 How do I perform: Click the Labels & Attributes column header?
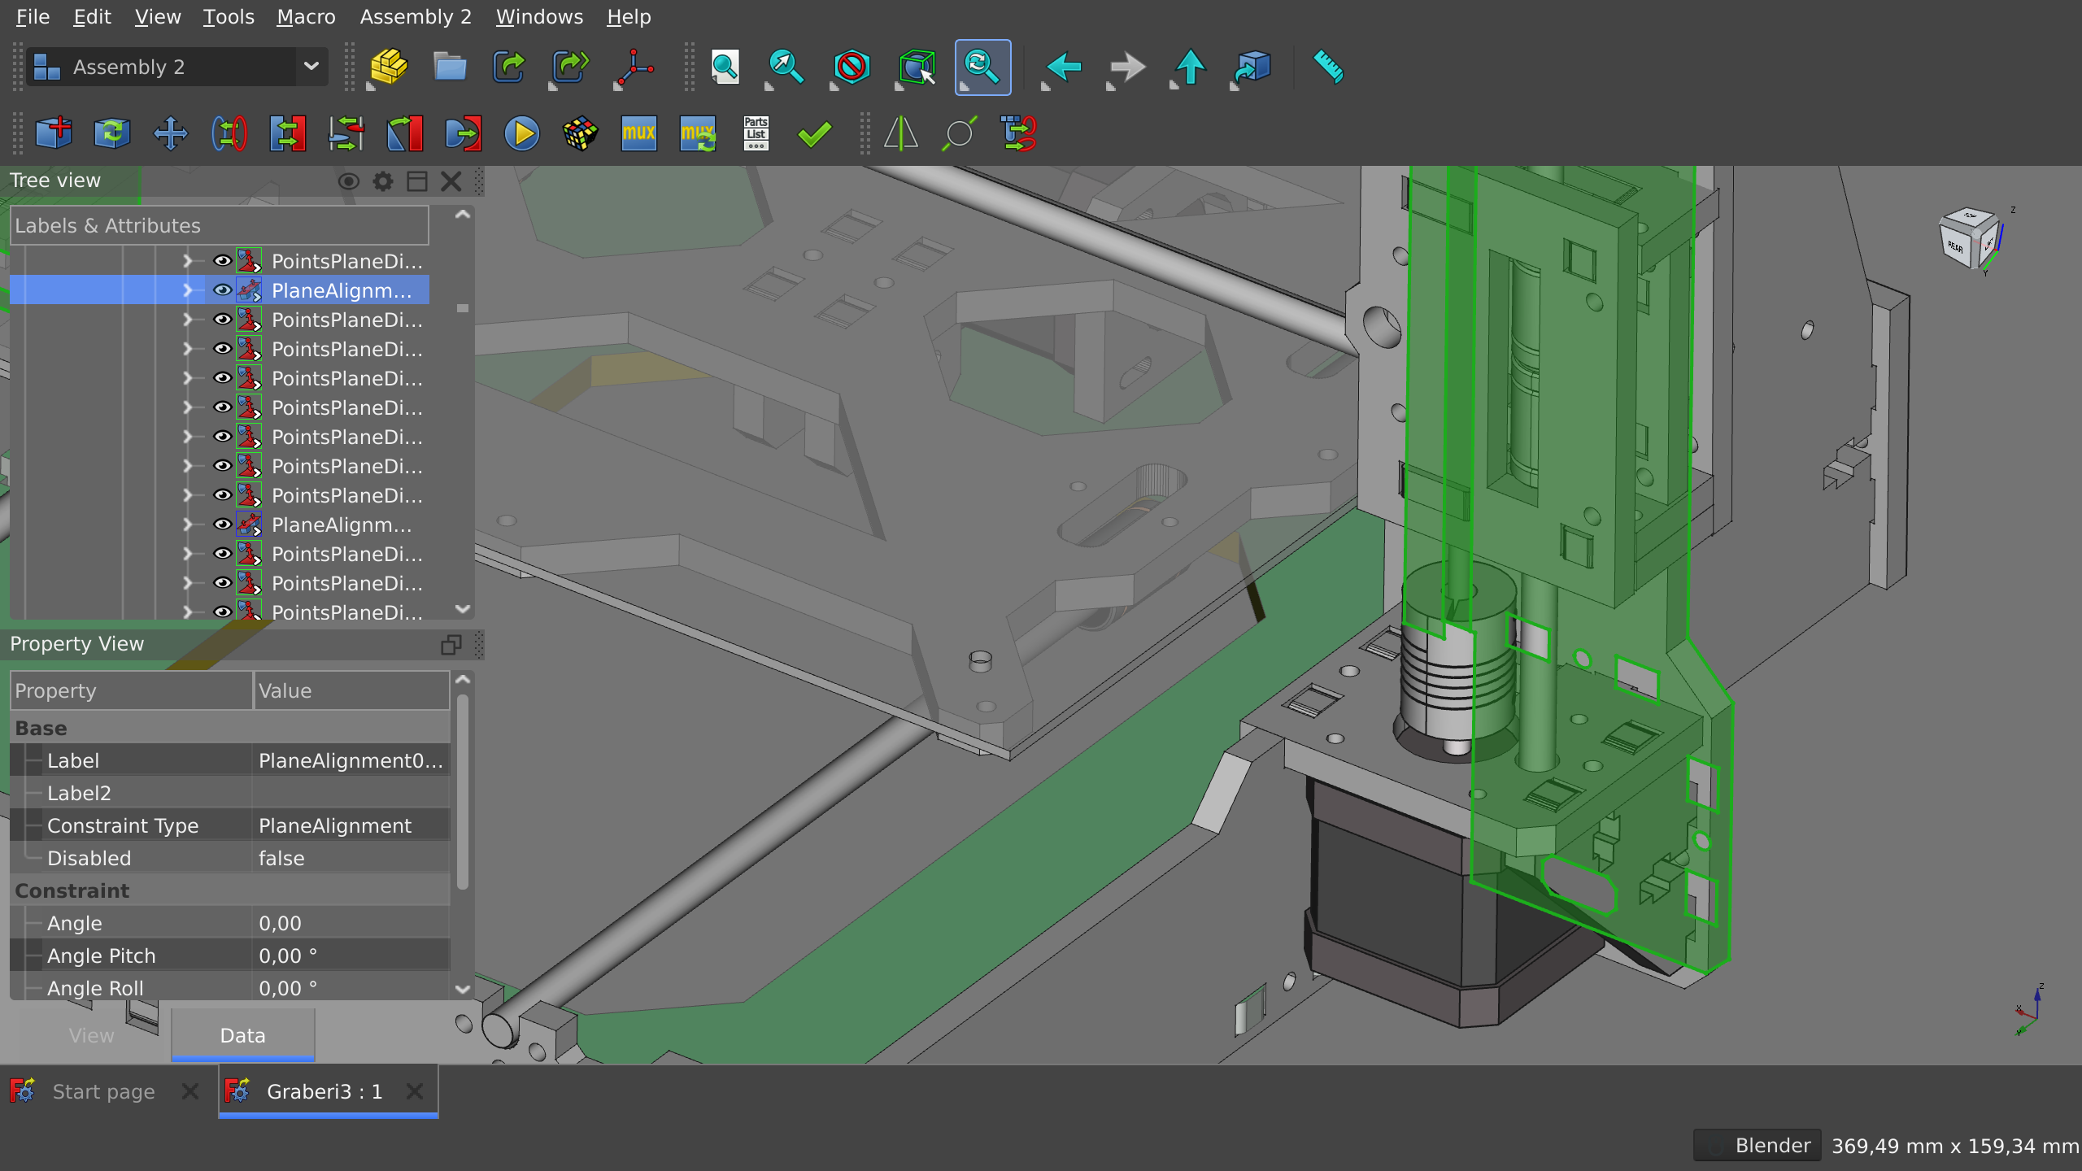coord(220,225)
